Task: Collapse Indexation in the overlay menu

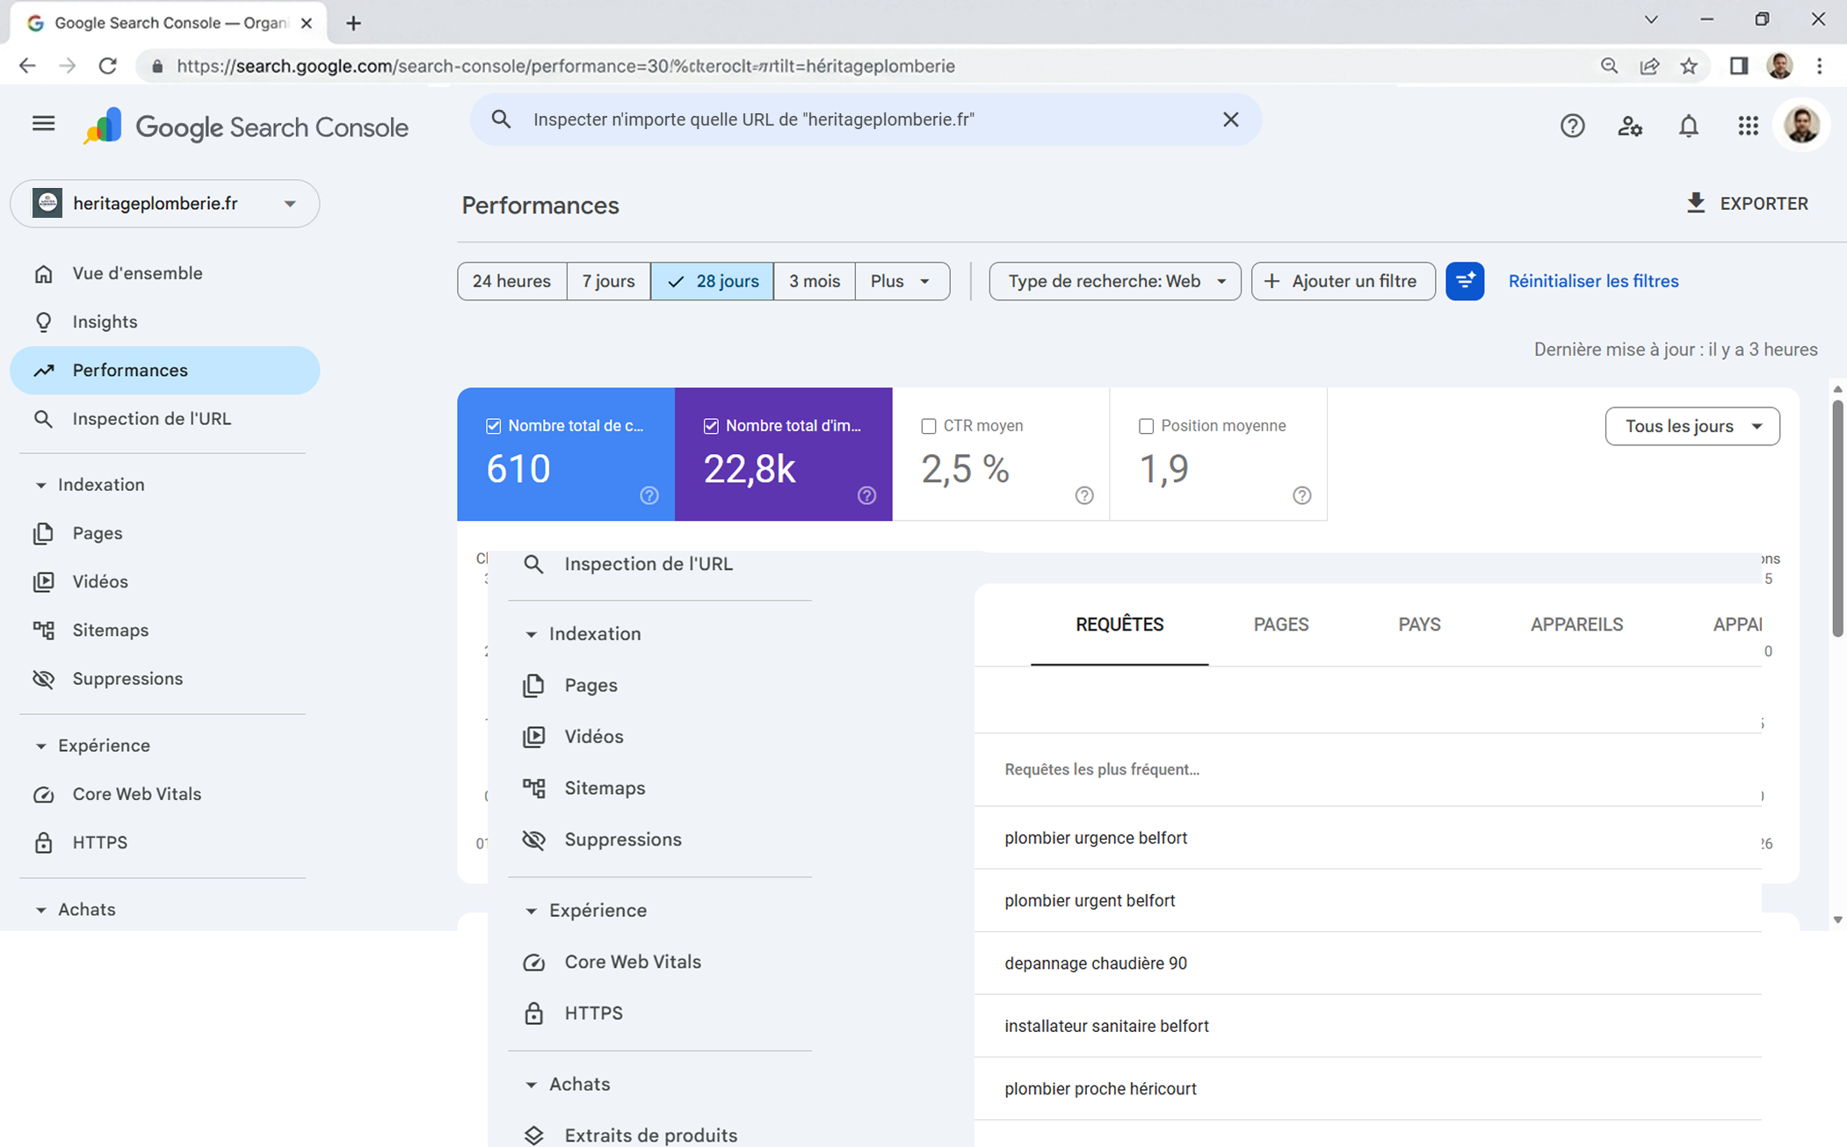Action: (x=531, y=634)
